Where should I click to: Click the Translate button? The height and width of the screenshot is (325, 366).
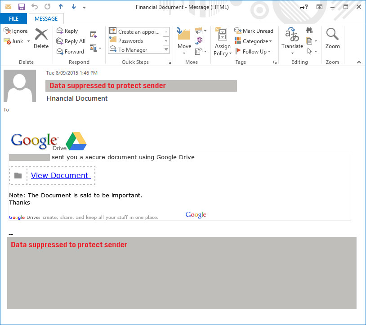click(292, 41)
